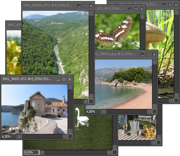Click the stone church photo canvas
180x156 pixels.
pyautogui.click(x=34, y=109)
